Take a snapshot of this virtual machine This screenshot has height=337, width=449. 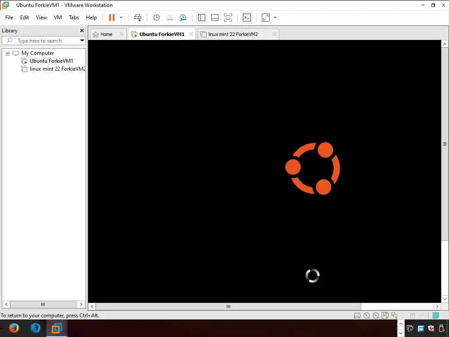[157, 18]
